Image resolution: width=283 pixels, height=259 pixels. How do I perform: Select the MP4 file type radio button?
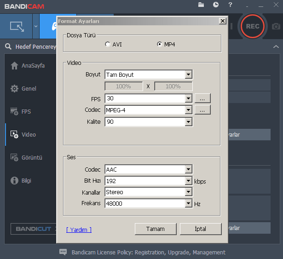tap(160, 44)
